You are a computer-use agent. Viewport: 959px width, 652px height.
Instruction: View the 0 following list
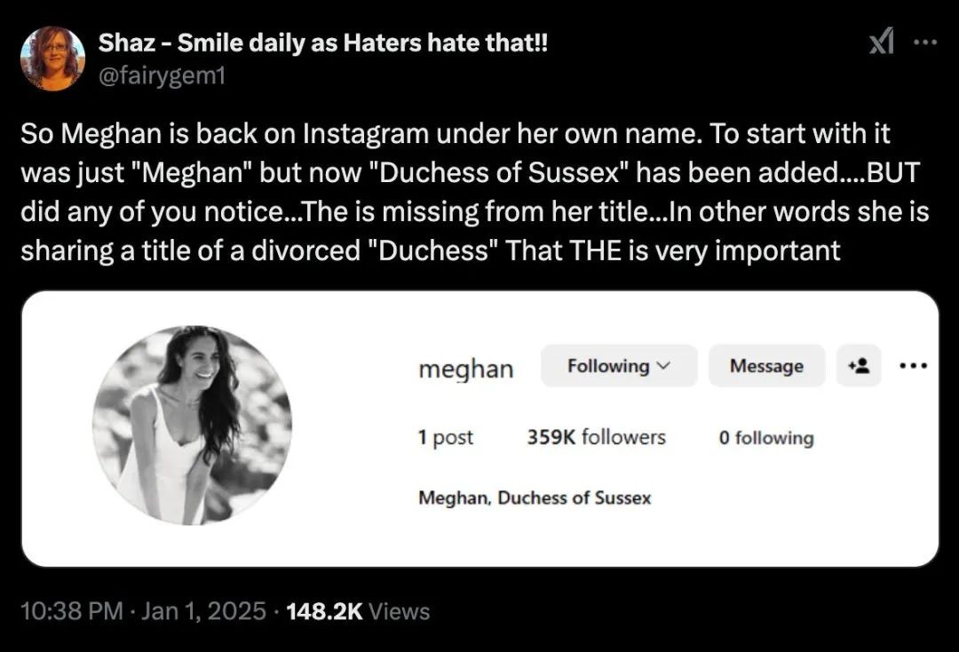765,438
